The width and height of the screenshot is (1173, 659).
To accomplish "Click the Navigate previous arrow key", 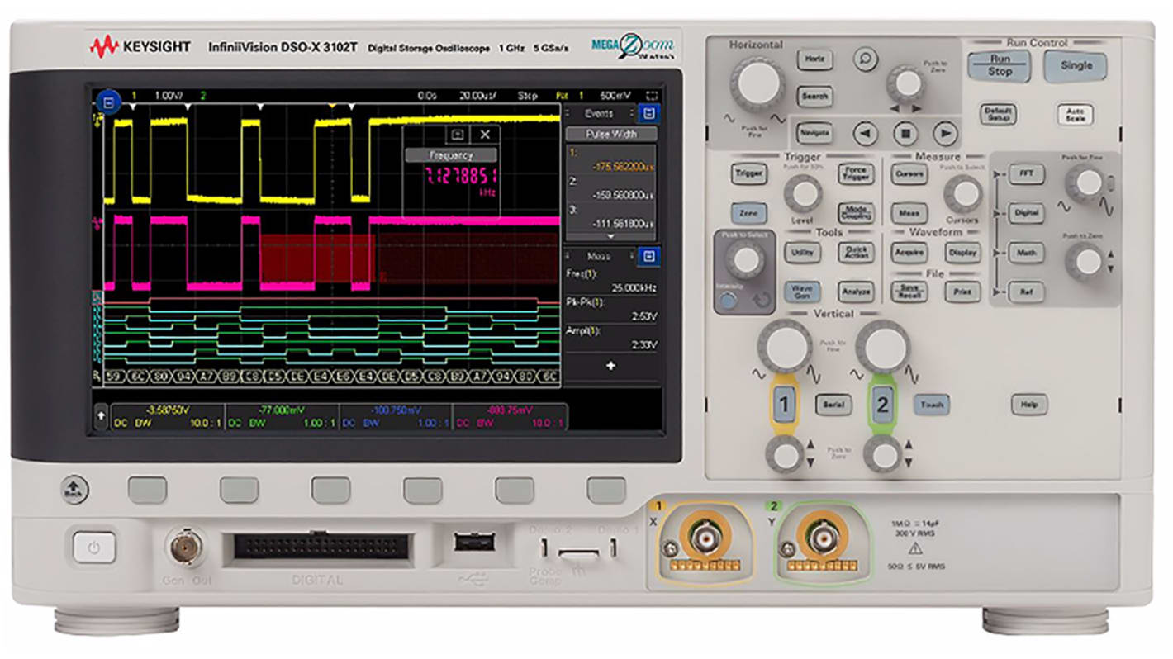I will (865, 133).
